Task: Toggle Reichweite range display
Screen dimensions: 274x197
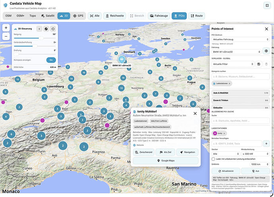Action: click(115, 16)
